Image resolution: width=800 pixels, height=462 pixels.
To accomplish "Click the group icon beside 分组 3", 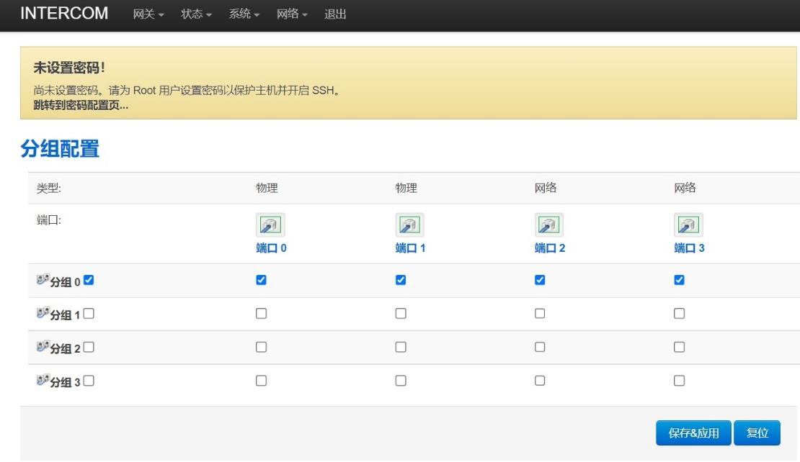I will point(42,381).
